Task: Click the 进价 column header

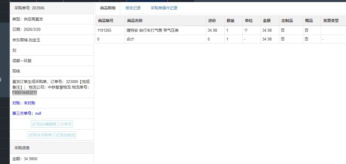Action: [212, 21]
